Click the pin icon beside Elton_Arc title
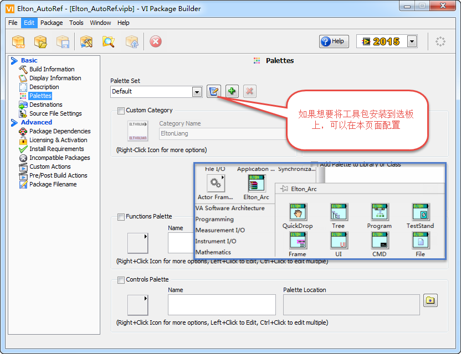Screen dimensions: 461x354 284,189
